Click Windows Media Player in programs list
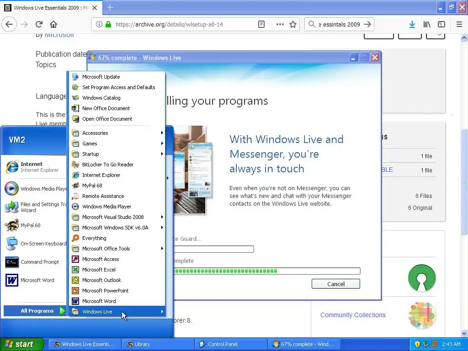Image resolution: width=468 pixels, height=351 pixels. pyautogui.click(x=117, y=207)
